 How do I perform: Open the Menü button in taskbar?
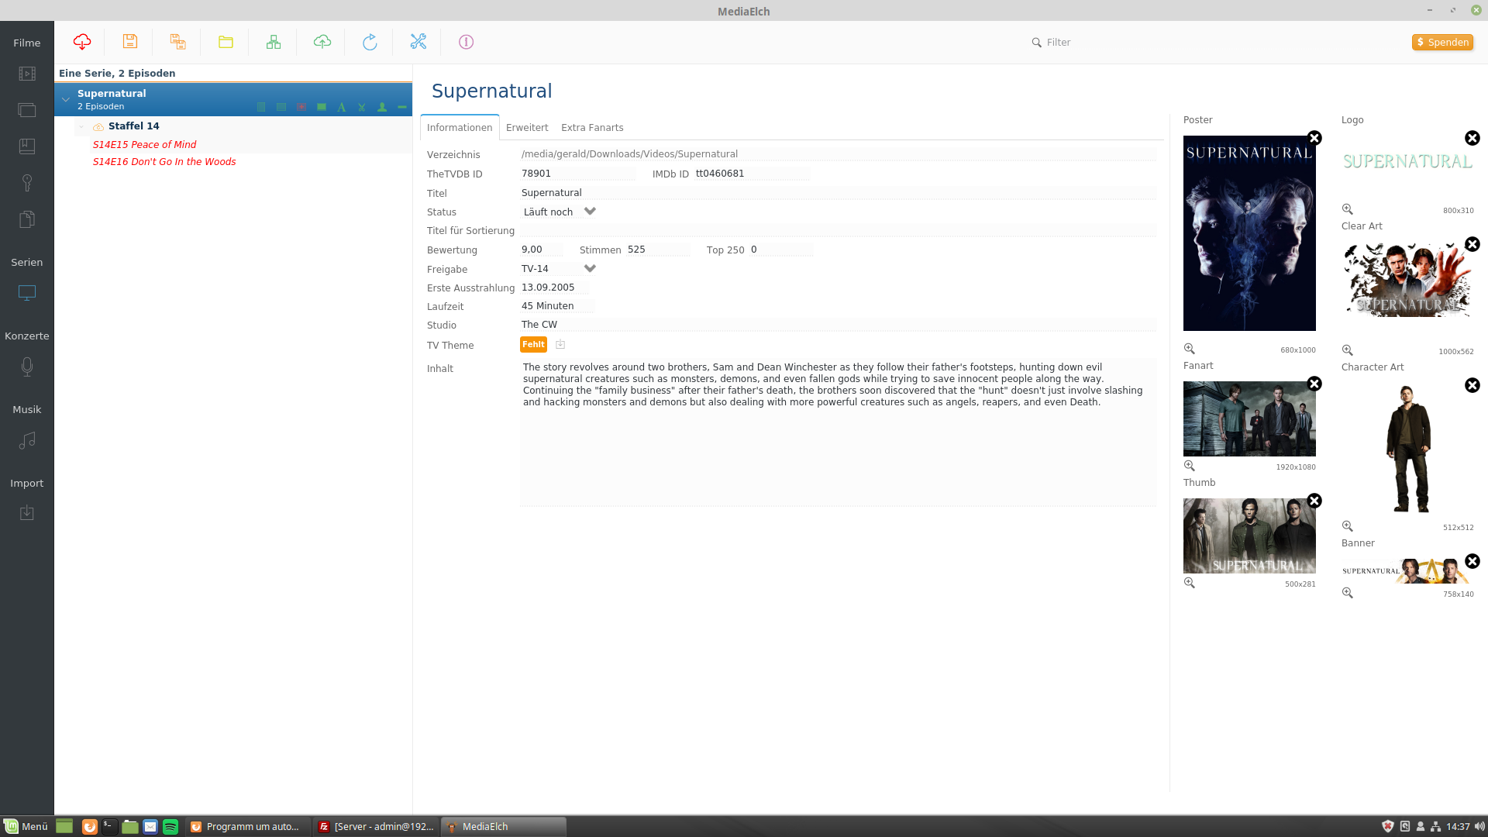tap(26, 826)
